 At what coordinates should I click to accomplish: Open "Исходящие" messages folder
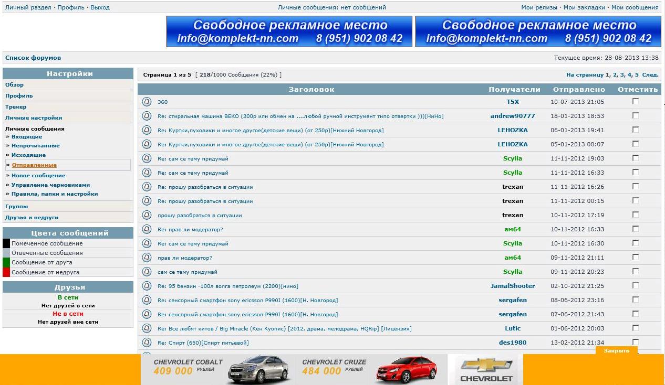coord(28,155)
